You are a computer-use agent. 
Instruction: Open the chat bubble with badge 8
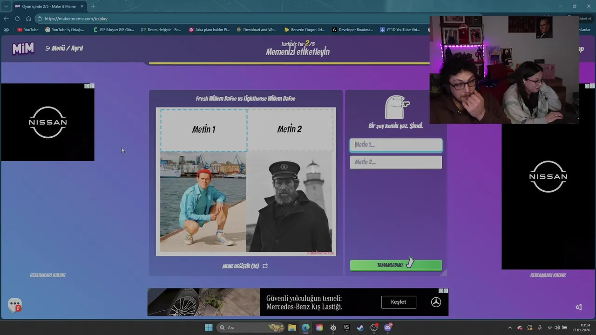tap(15, 305)
